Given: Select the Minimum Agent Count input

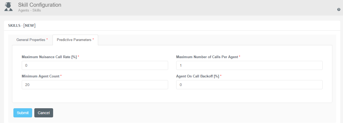Looking at the screenshot, I should 95,85.
